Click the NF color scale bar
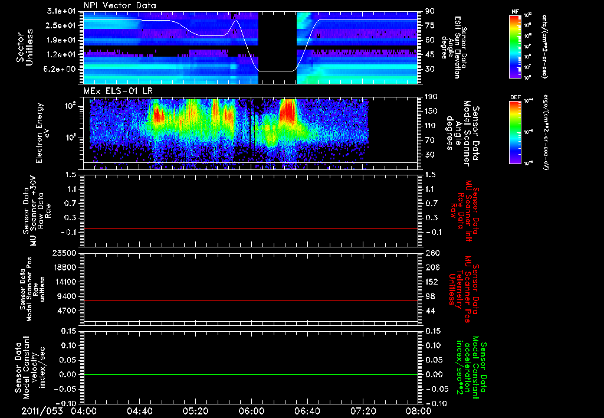The image size is (604, 418). pyautogui.click(x=515, y=47)
